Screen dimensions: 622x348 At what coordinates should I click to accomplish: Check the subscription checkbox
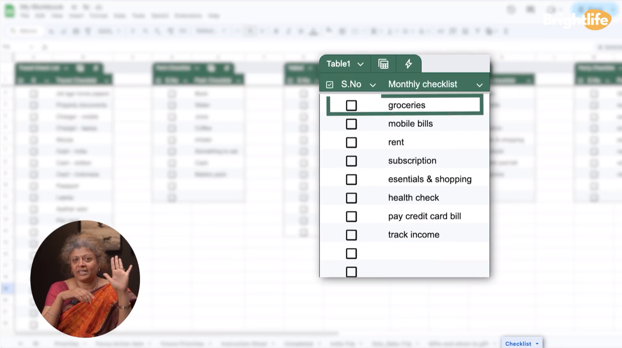click(x=351, y=161)
